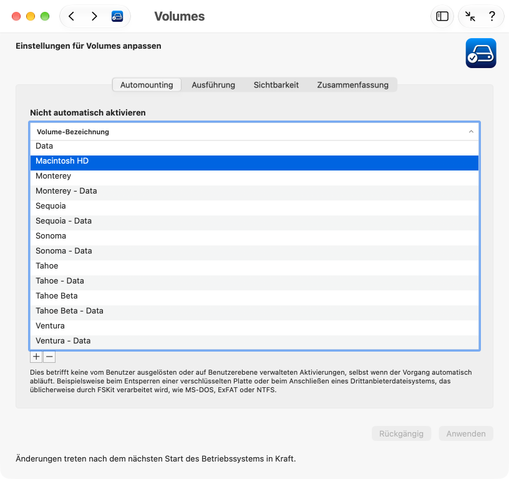Select the Tahoe Beta row
509x479 pixels.
tap(254, 297)
